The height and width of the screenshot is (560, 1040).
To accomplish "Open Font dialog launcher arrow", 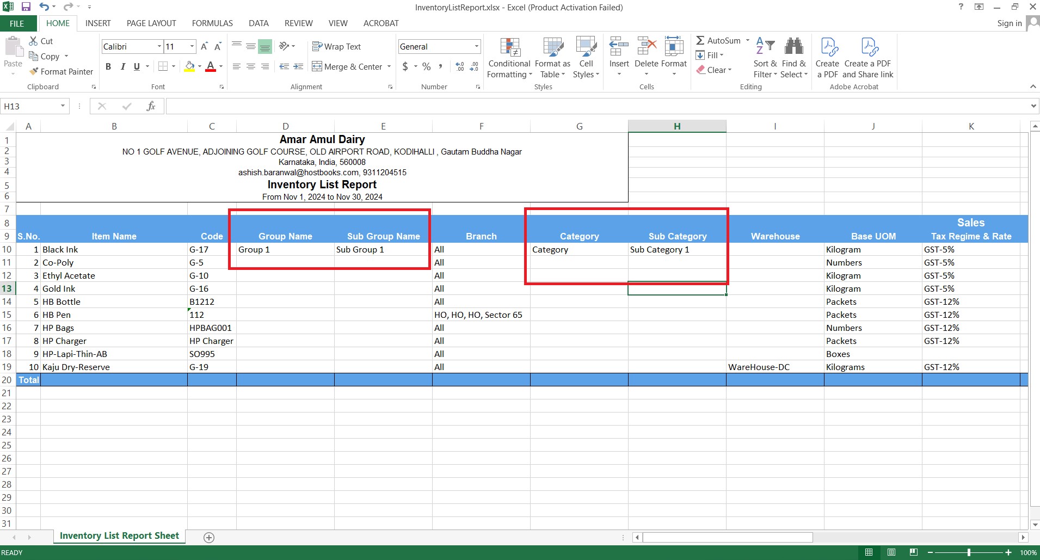I will coord(221,87).
